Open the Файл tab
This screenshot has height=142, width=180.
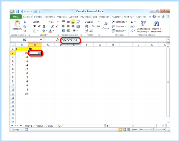16,17
